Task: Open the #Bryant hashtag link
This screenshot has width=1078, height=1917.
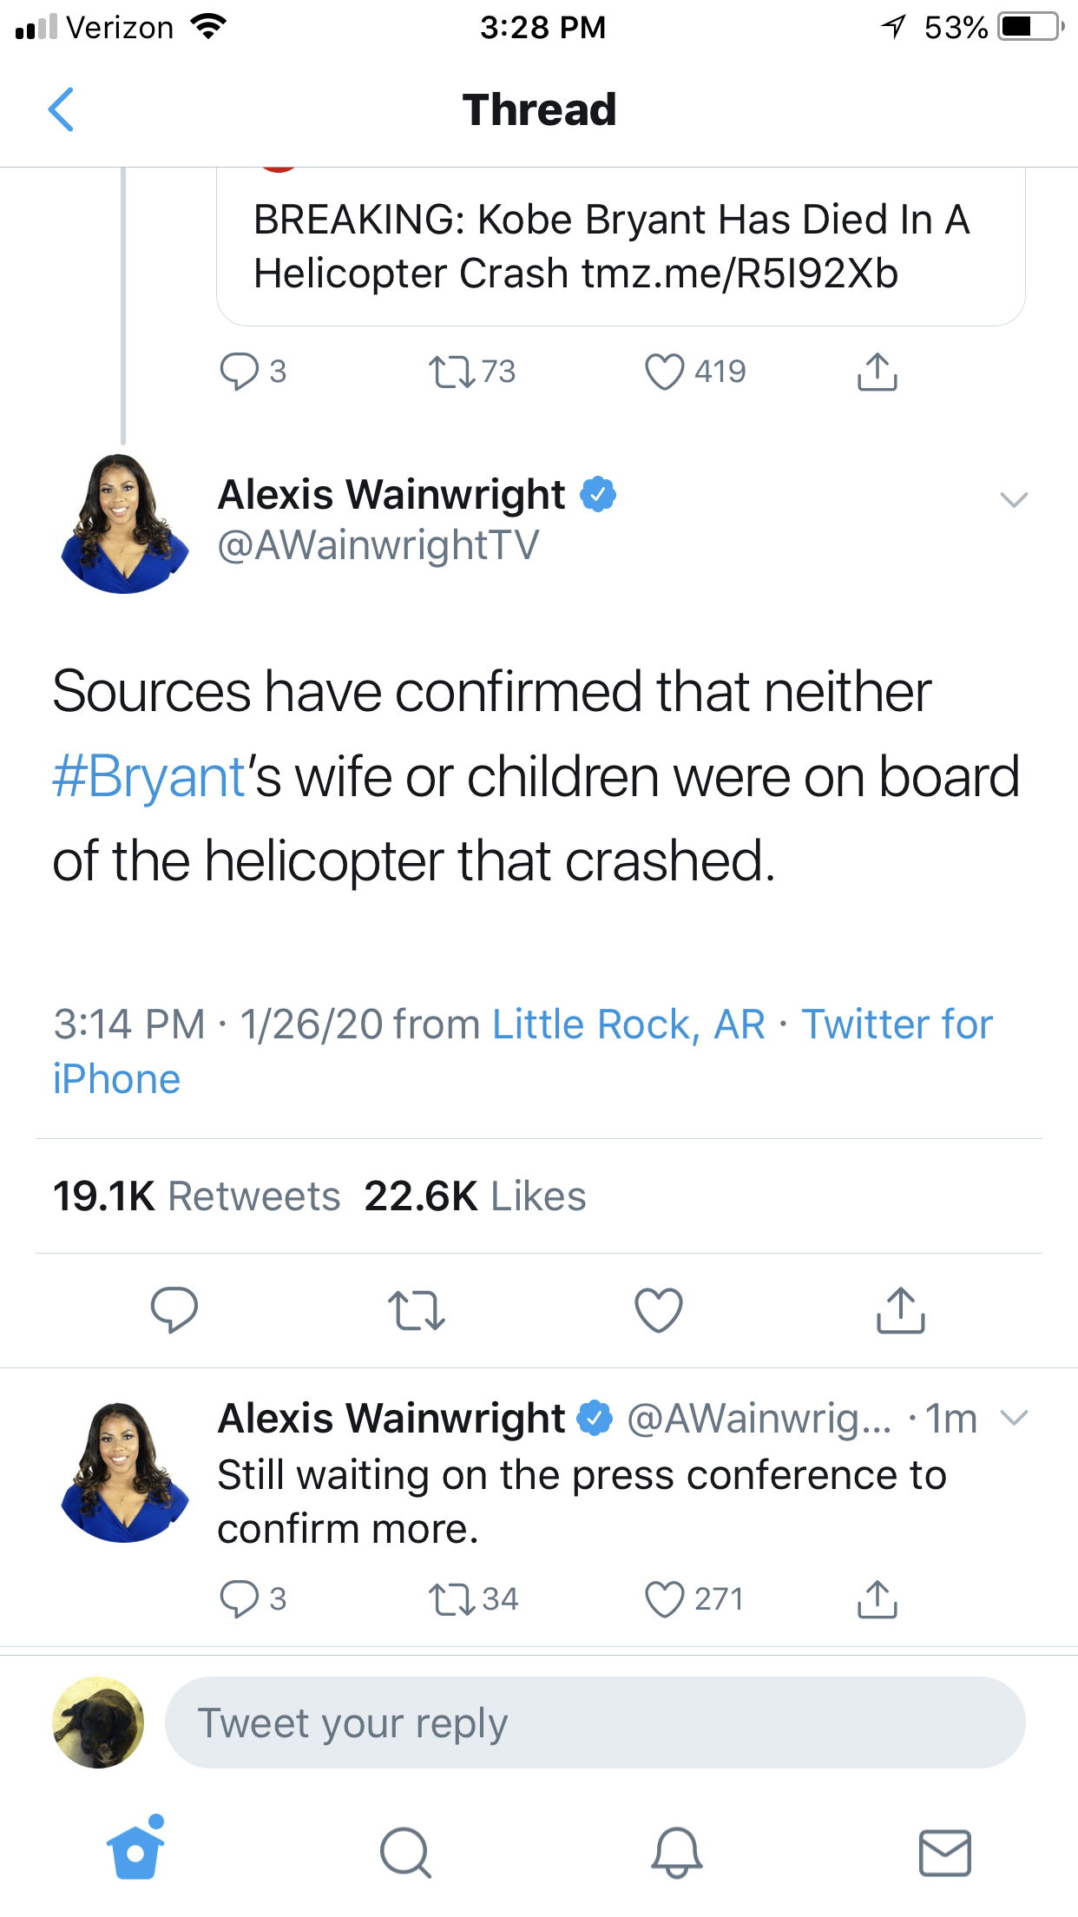Action: tap(149, 776)
